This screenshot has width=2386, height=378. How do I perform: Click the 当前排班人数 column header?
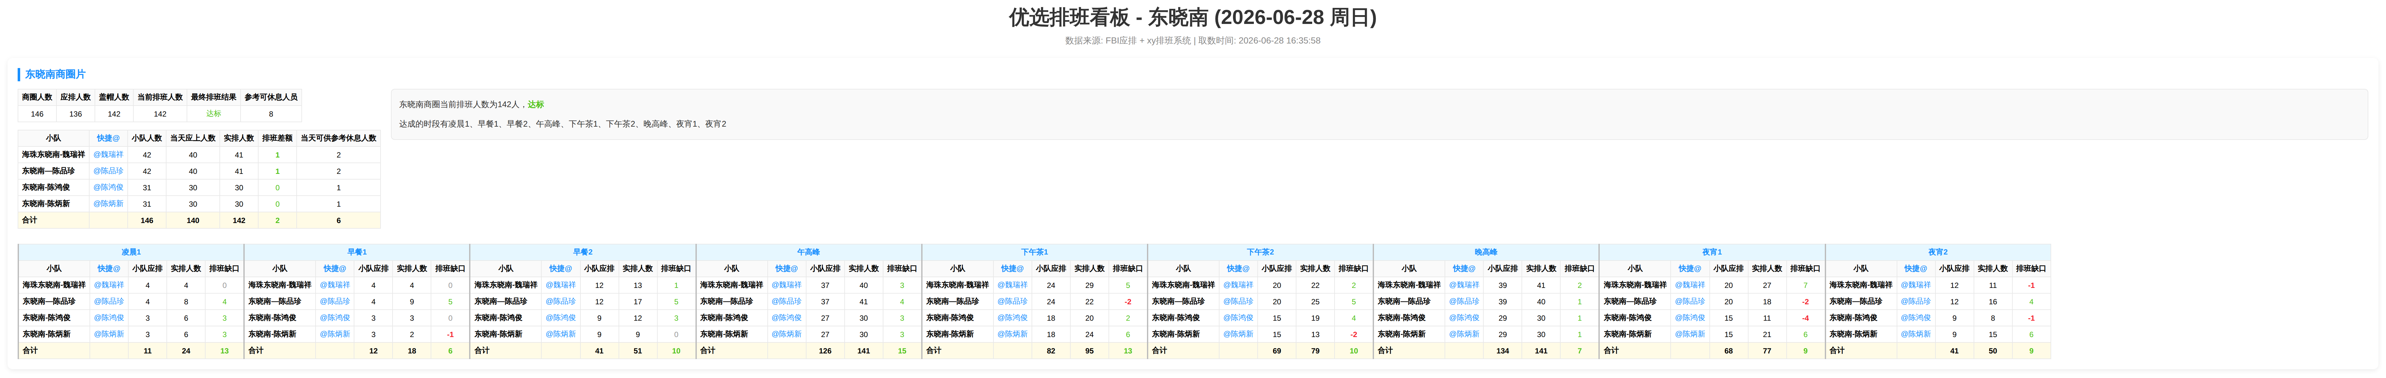coord(160,97)
